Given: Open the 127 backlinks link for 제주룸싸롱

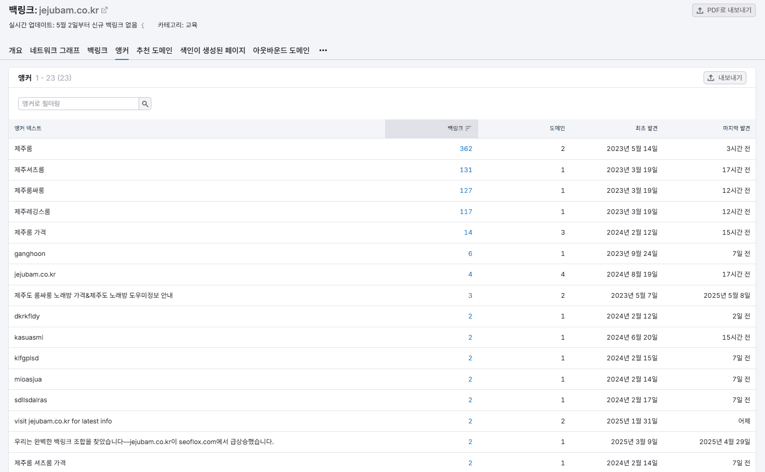Looking at the screenshot, I should tap(466, 191).
